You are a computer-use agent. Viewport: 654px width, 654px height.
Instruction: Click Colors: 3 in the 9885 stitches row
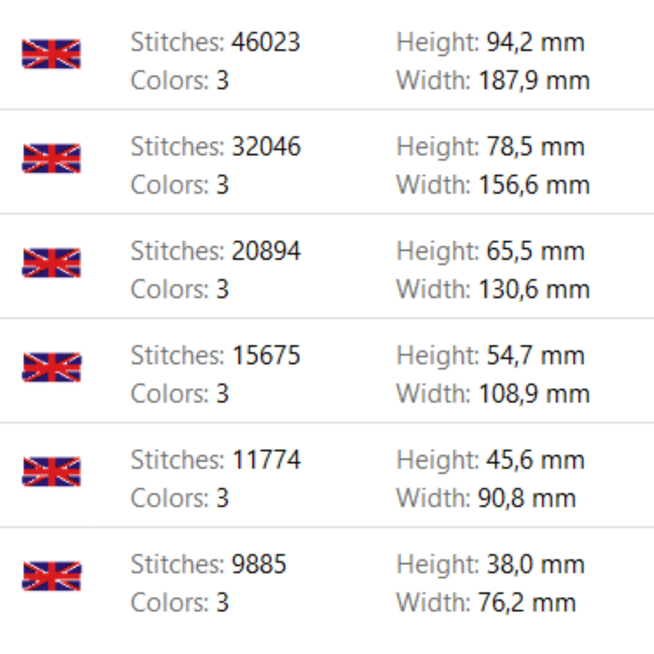[x=180, y=603]
